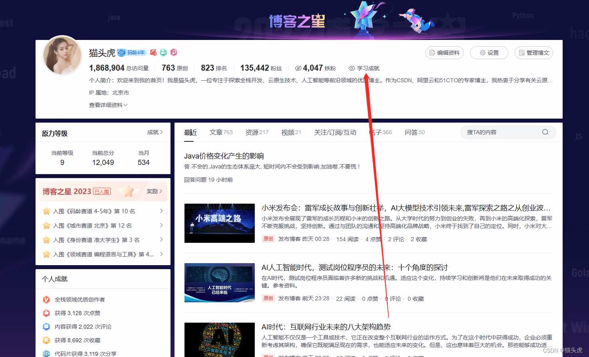The width and height of the screenshot is (589, 357).
Task: Click the 搜TA的内容 search field
Action: pyautogui.click(x=508, y=132)
